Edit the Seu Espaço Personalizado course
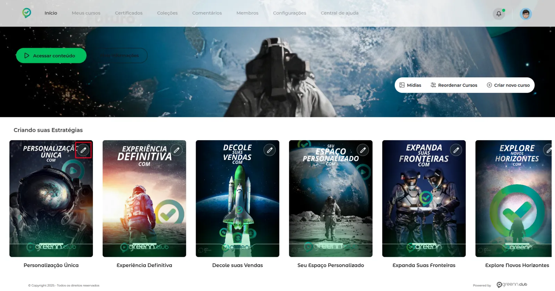 point(363,150)
